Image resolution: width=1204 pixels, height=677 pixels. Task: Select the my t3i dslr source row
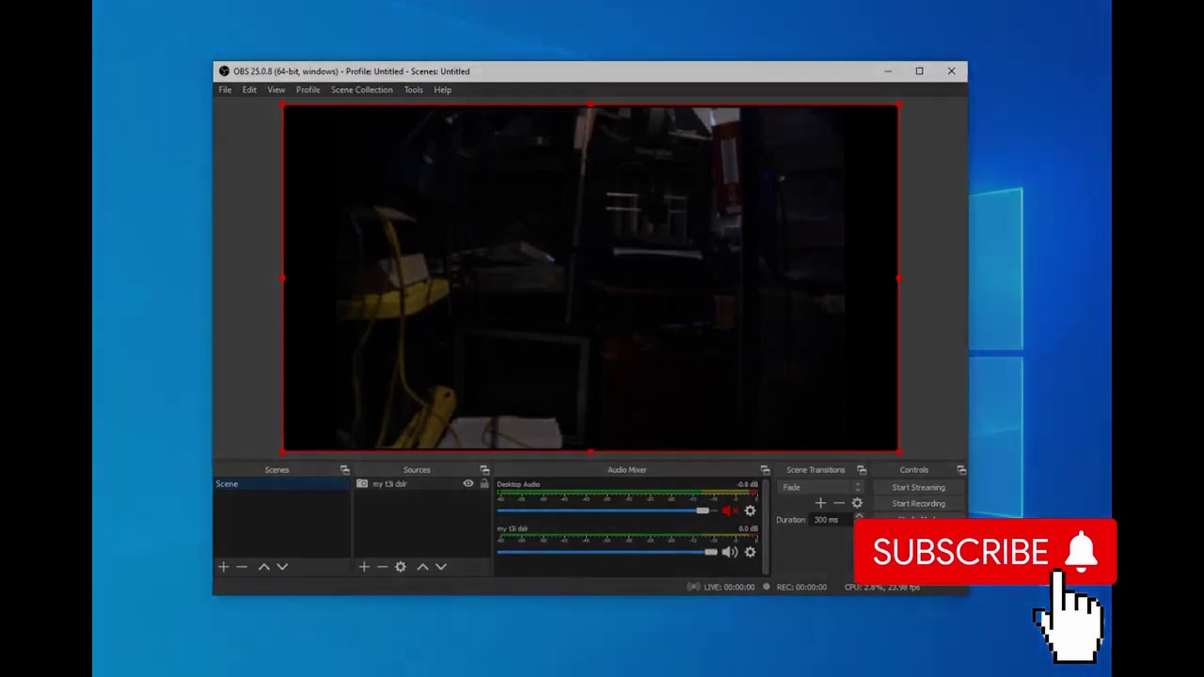[x=423, y=484]
